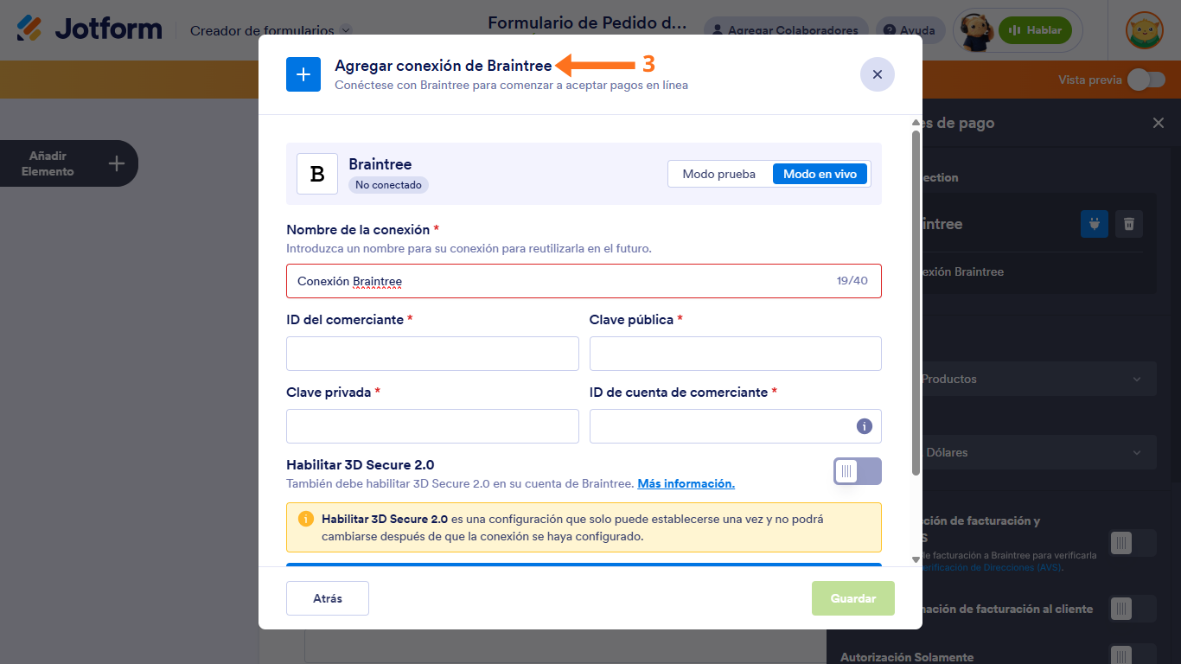Toggle the Vista previa switch
This screenshot has height=664, width=1181.
(x=1146, y=80)
